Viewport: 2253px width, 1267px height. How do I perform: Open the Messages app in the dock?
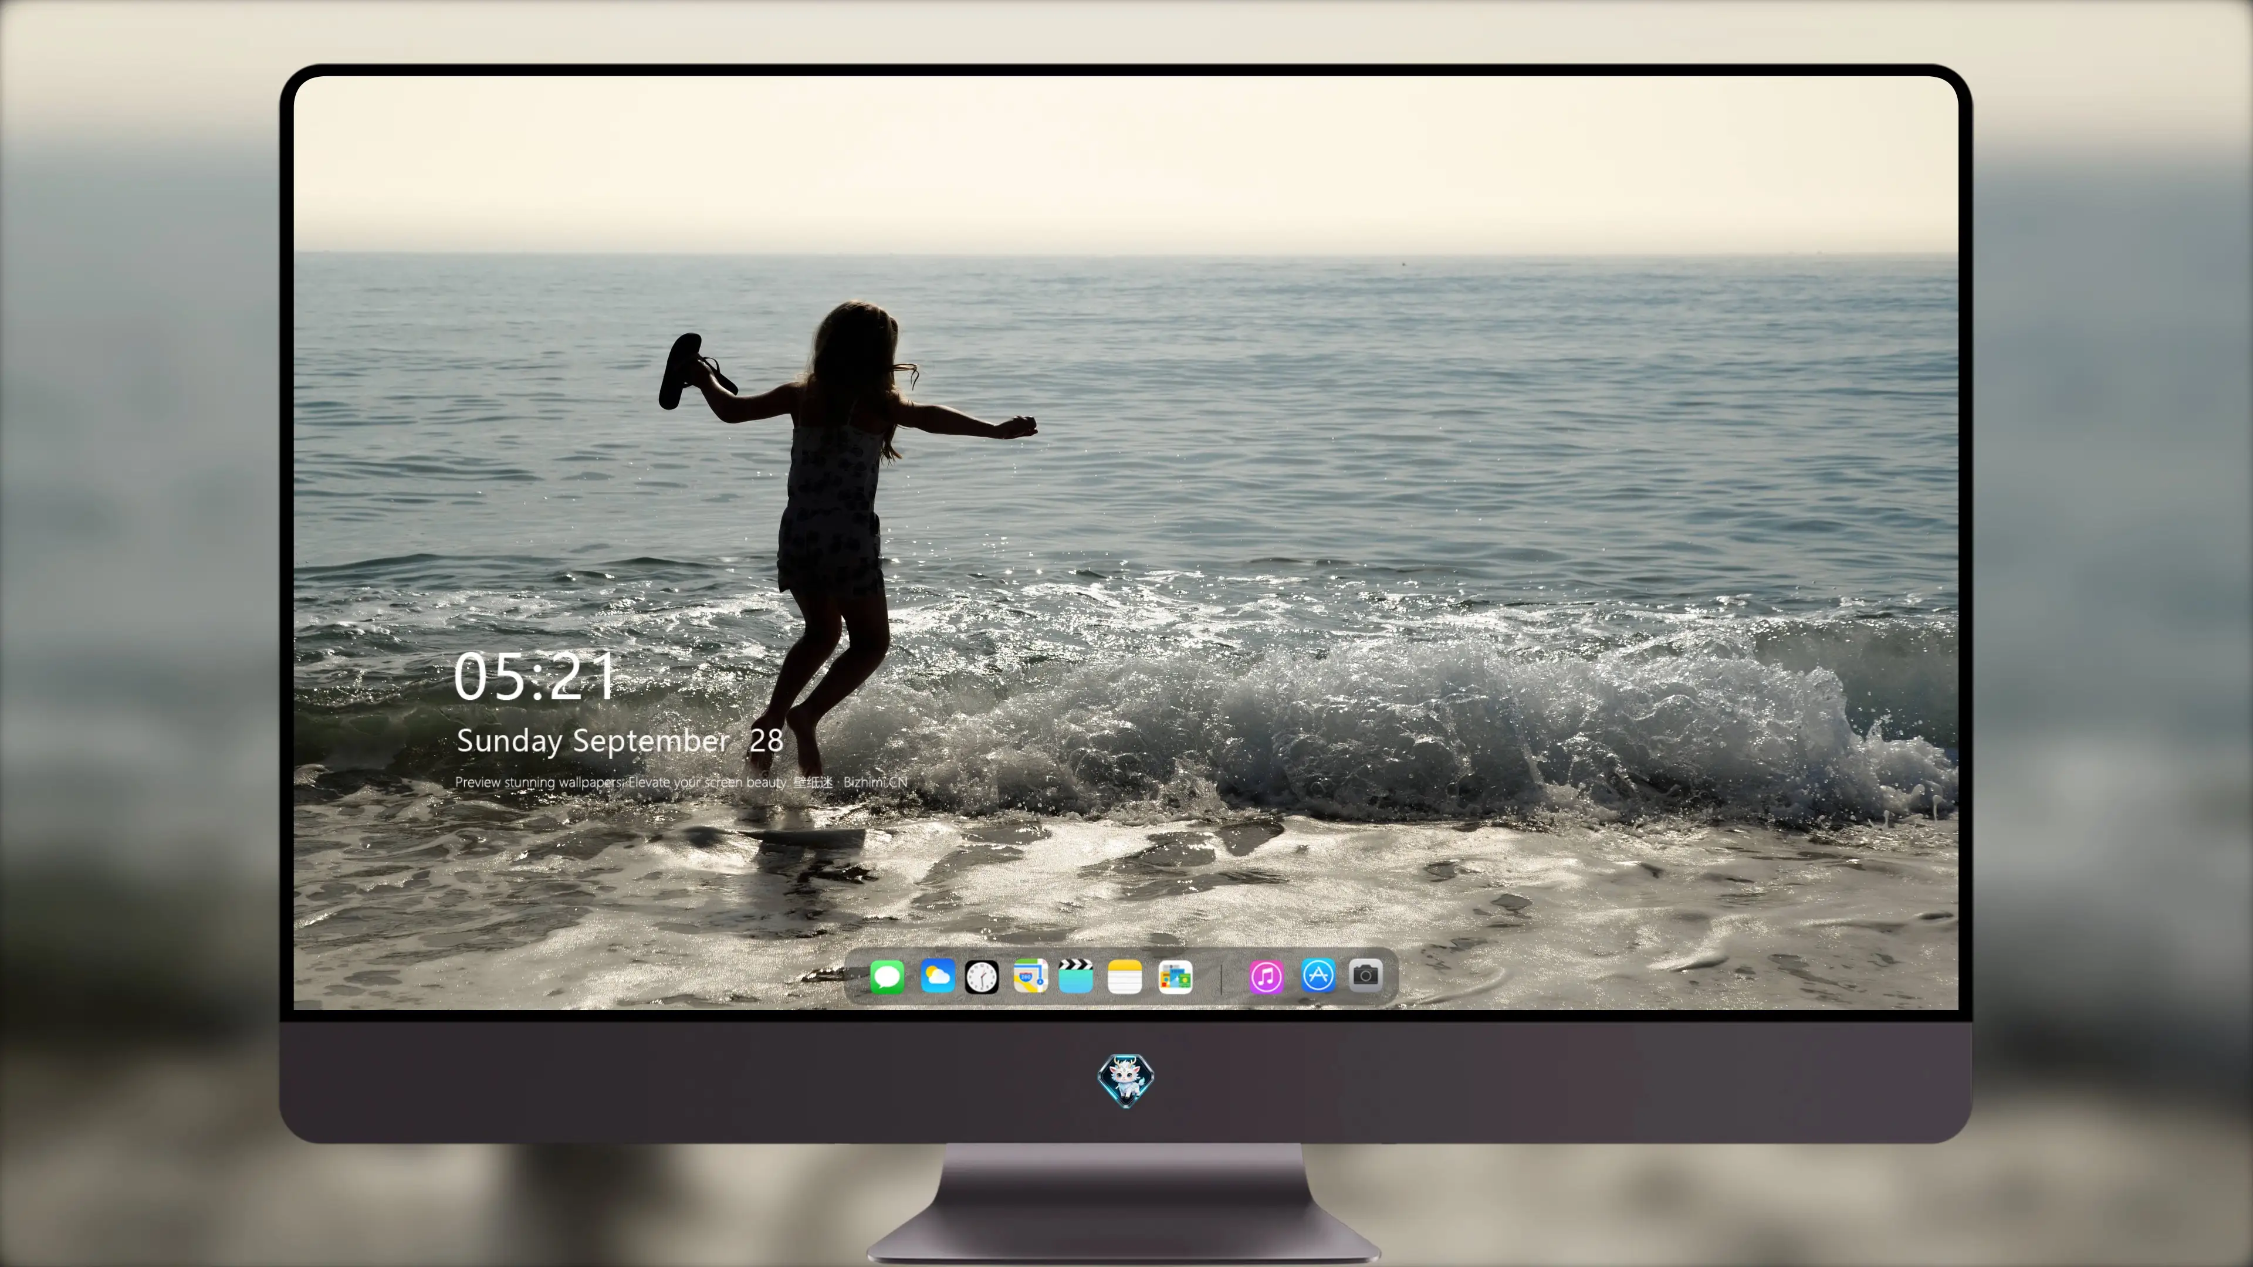887,977
